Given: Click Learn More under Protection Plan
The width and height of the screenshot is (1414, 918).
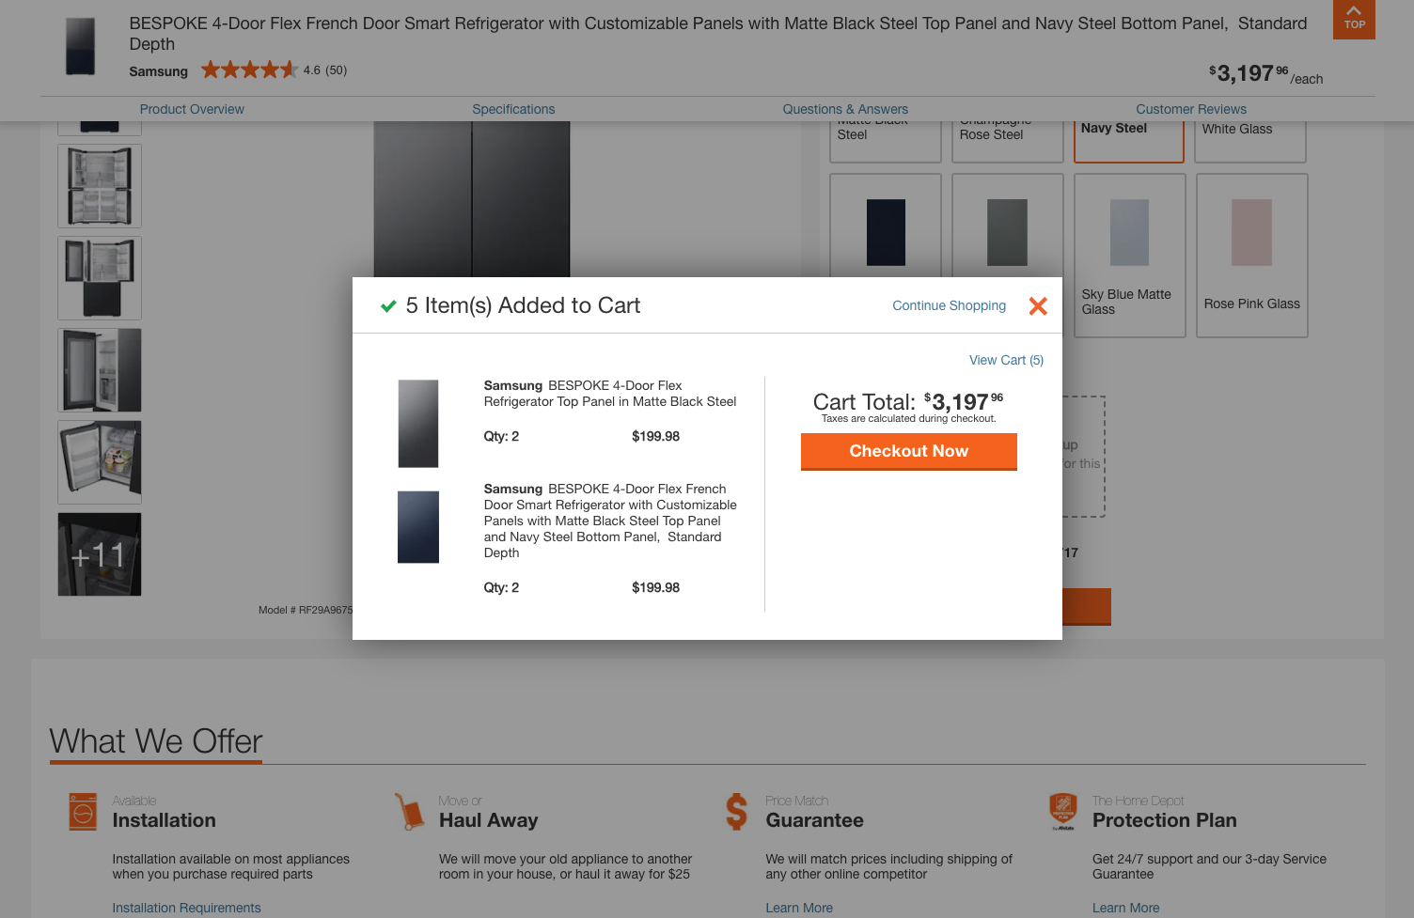Looking at the screenshot, I should pos(1125,908).
